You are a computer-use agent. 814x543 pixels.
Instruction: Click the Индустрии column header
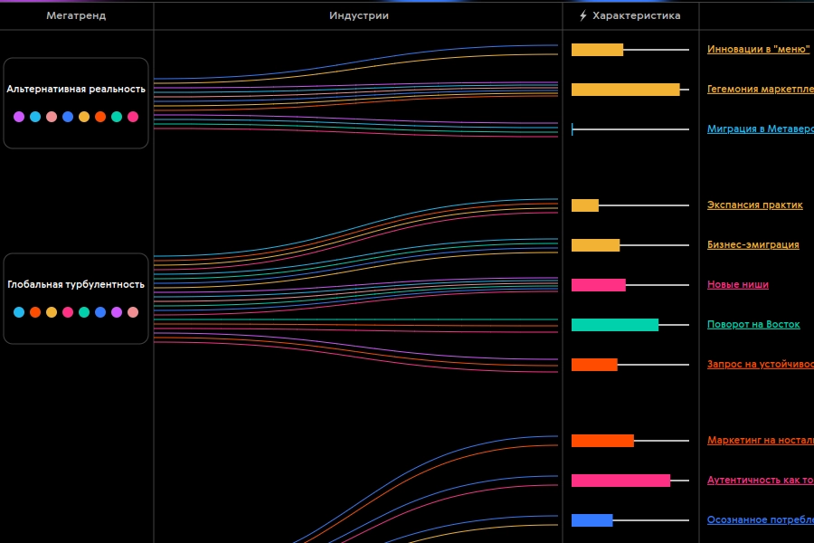[359, 15]
